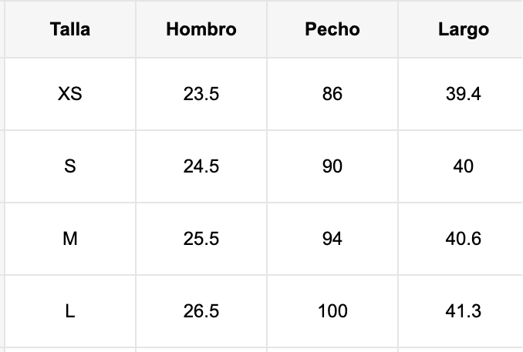Select the 40 length value
Image resolution: width=523 pixels, height=352 pixels.
(x=464, y=166)
